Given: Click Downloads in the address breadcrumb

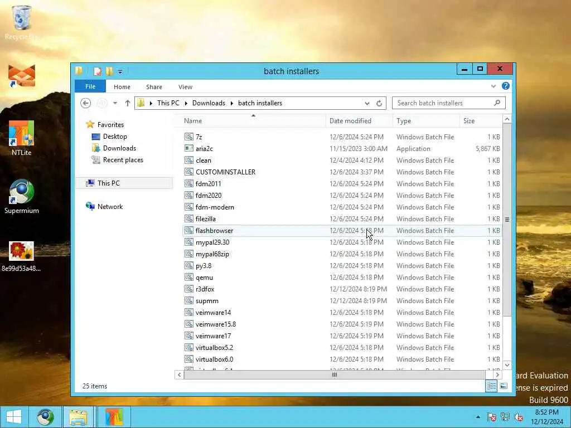Looking at the screenshot, I should (x=209, y=103).
